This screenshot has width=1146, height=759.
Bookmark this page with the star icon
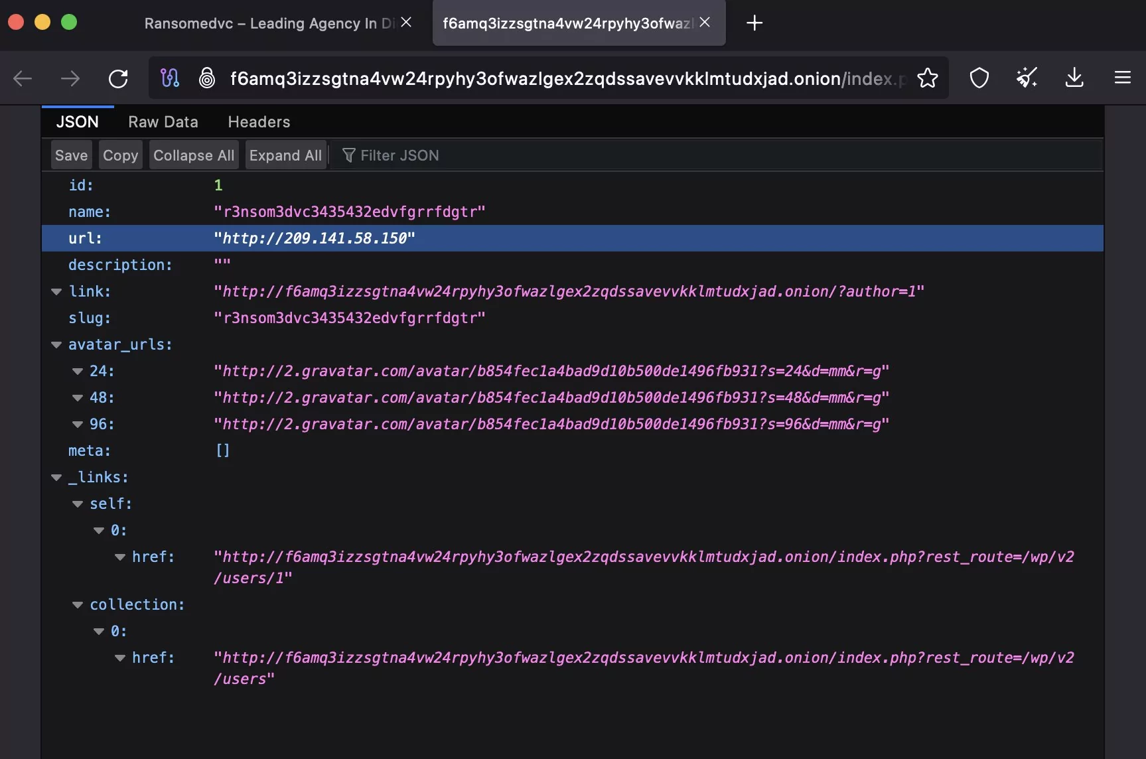pos(927,78)
